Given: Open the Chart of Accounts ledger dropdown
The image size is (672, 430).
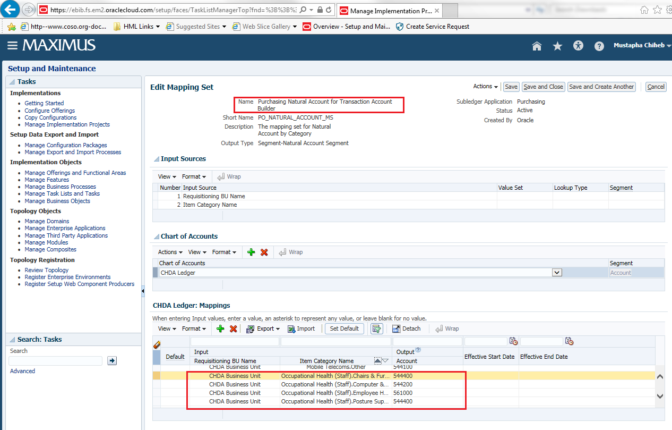Looking at the screenshot, I should pos(556,272).
